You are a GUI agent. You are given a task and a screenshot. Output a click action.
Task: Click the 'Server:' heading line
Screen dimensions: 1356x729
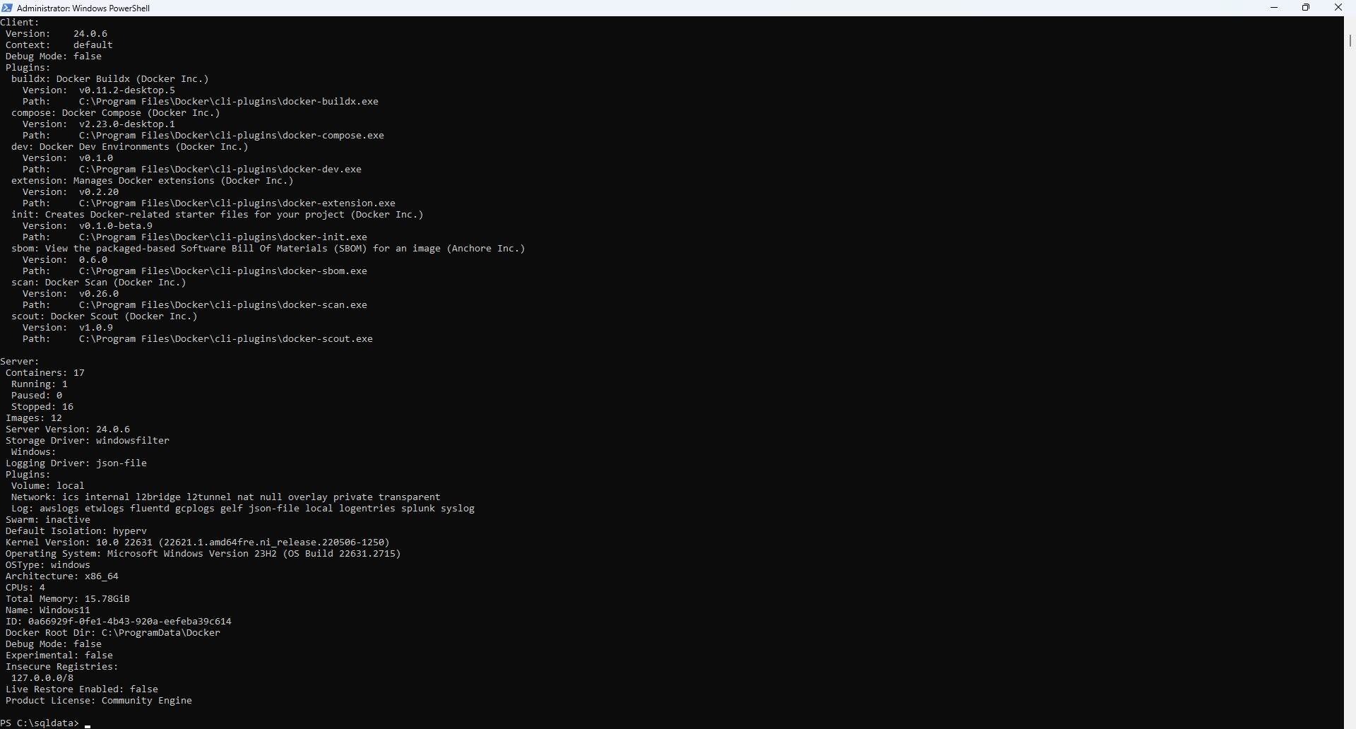[20, 362]
